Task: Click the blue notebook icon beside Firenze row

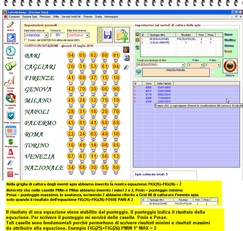Action: [127, 67]
